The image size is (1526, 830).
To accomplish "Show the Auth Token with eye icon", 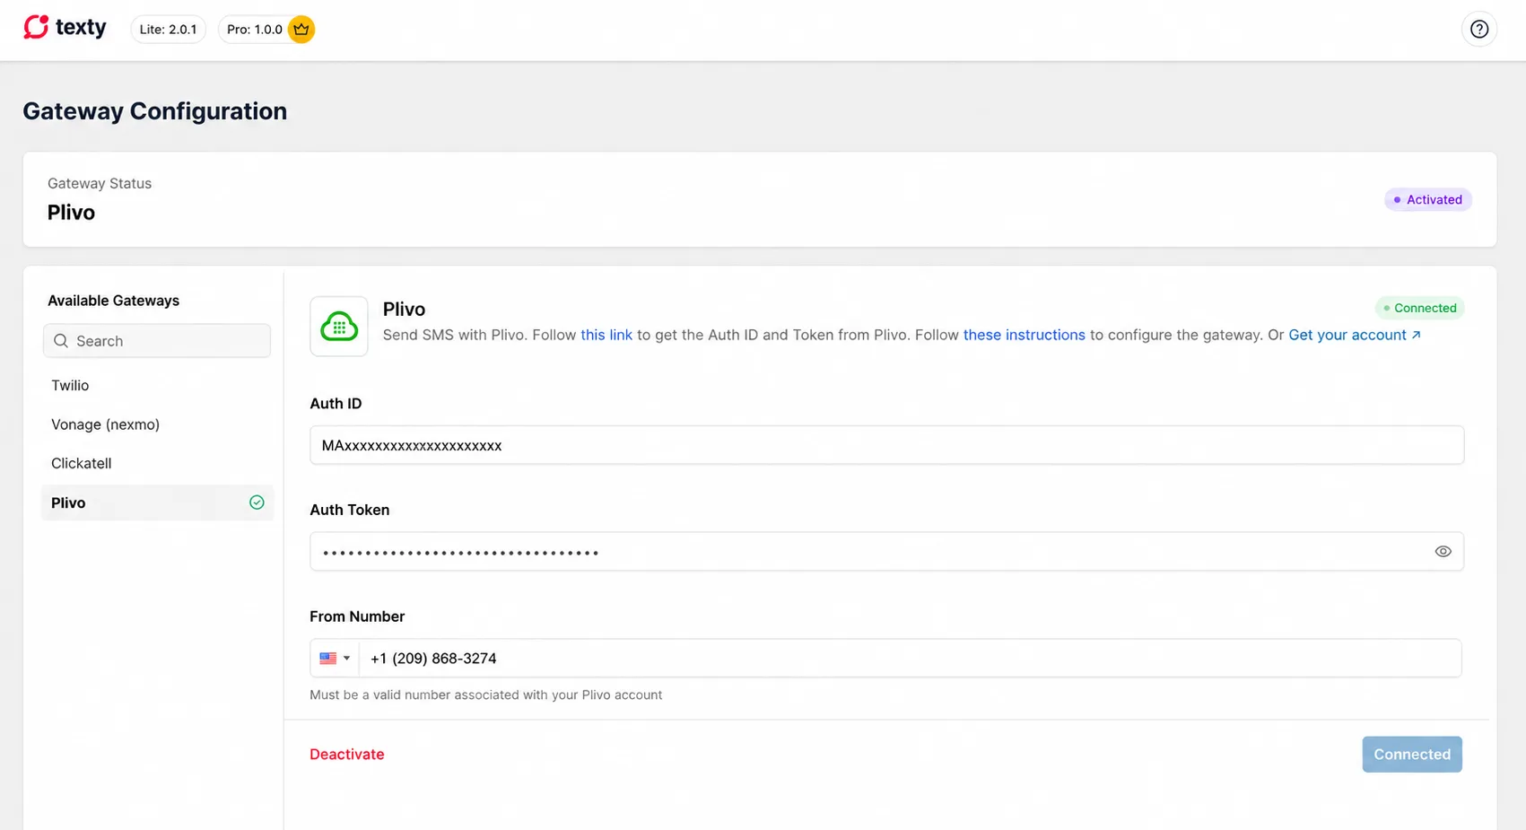I will 1443,552.
